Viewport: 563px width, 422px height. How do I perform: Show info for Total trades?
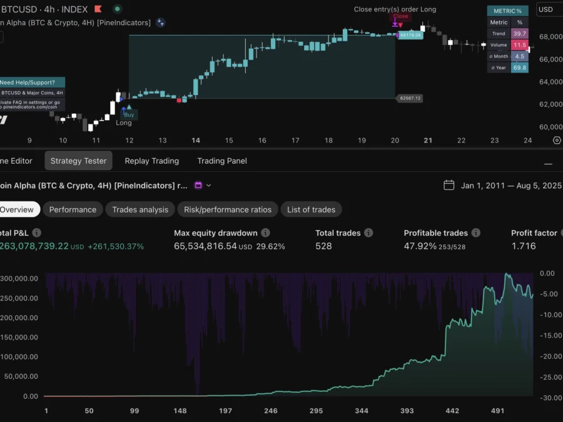tap(368, 233)
